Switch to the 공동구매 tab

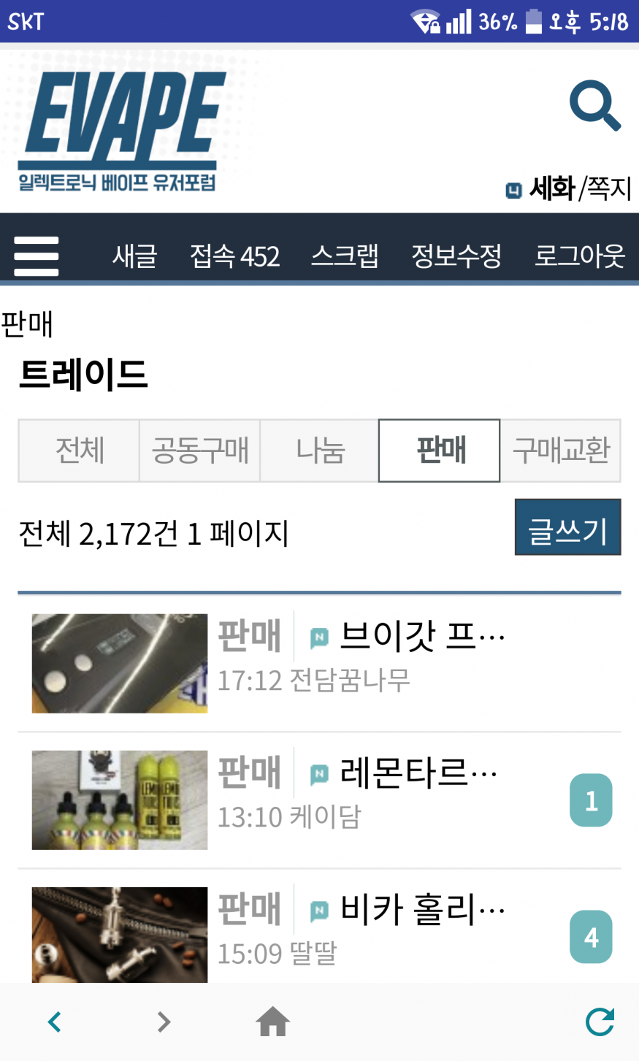click(199, 451)
